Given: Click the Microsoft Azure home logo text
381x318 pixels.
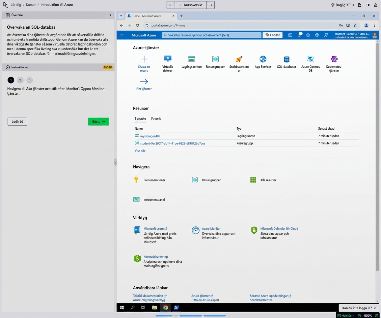Looking at the screenshot, I should coord(144,35).
